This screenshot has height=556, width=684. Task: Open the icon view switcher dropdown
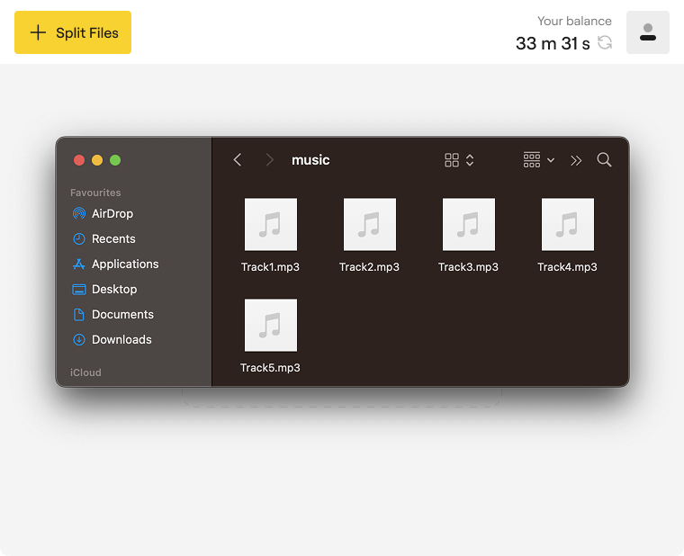(x=459, y=160)
